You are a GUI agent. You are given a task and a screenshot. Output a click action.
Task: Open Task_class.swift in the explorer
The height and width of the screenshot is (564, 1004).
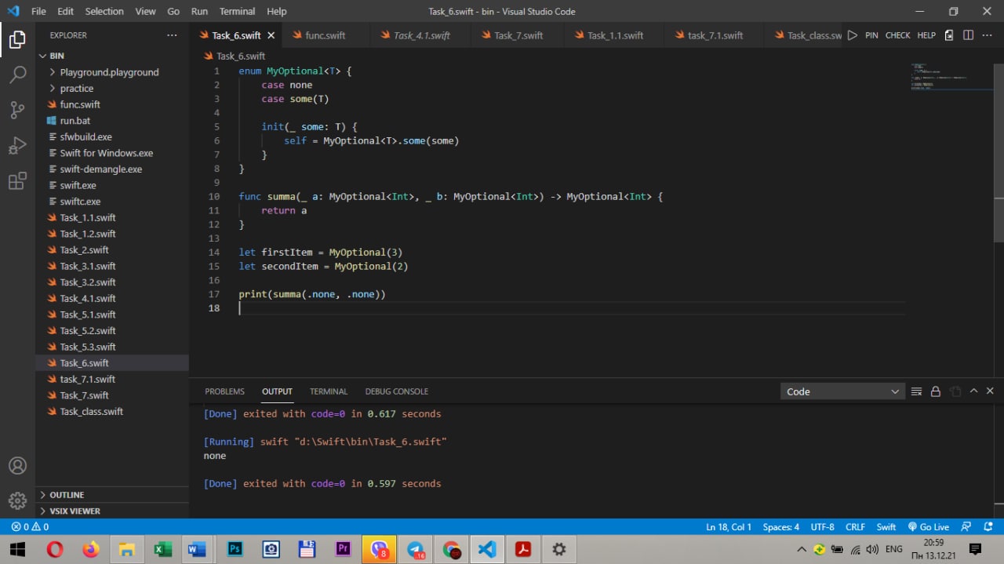[91, 412]
